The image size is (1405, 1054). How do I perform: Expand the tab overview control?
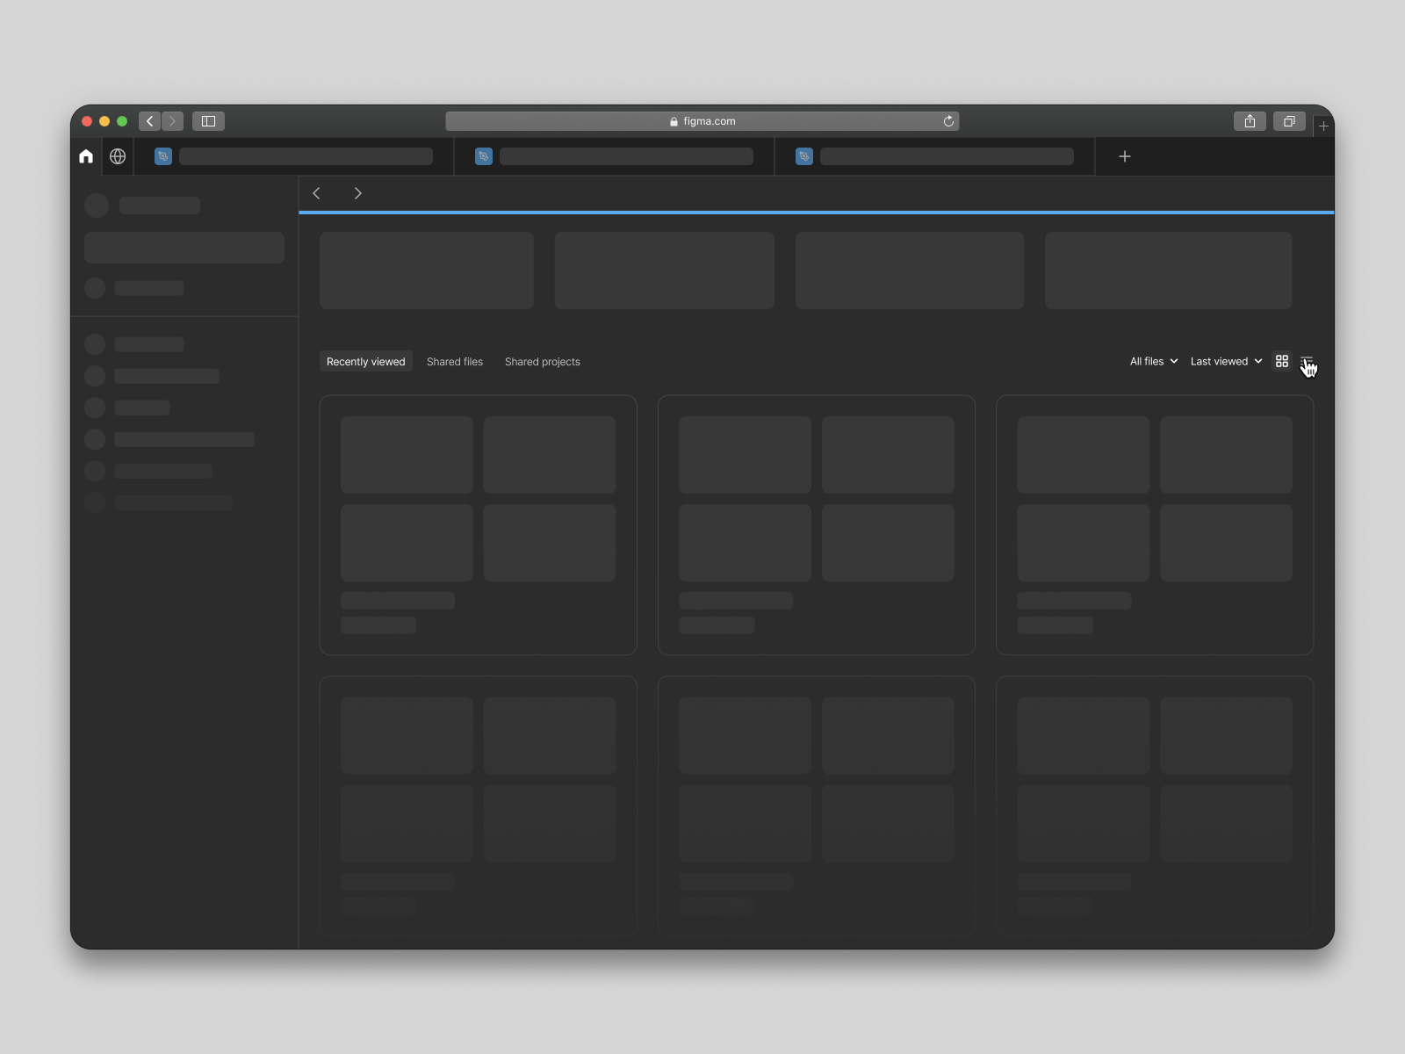[1288, 121]
